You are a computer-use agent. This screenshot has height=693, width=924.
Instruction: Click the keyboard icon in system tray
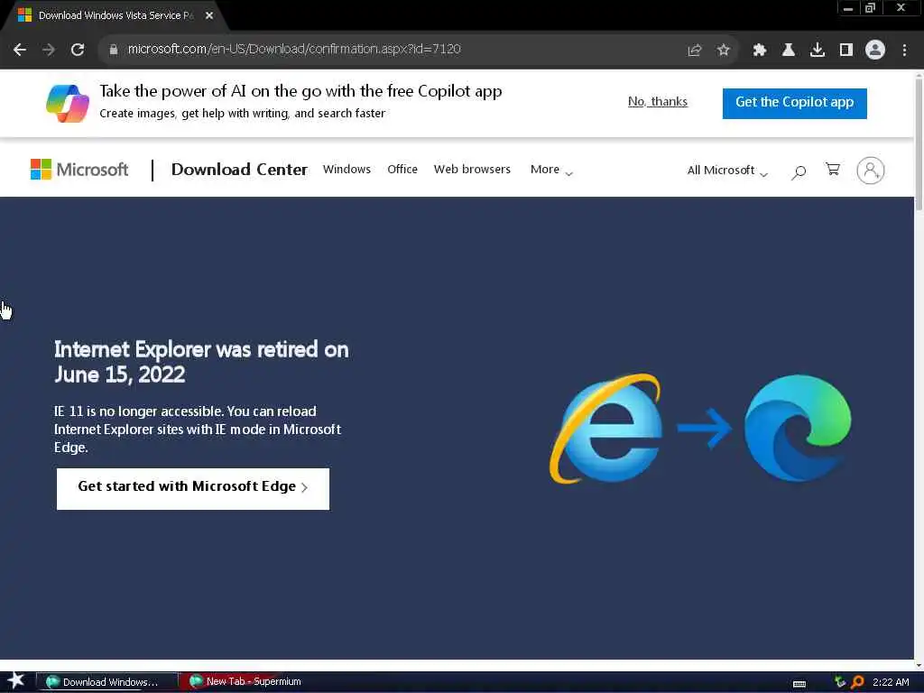click(799, 684)
